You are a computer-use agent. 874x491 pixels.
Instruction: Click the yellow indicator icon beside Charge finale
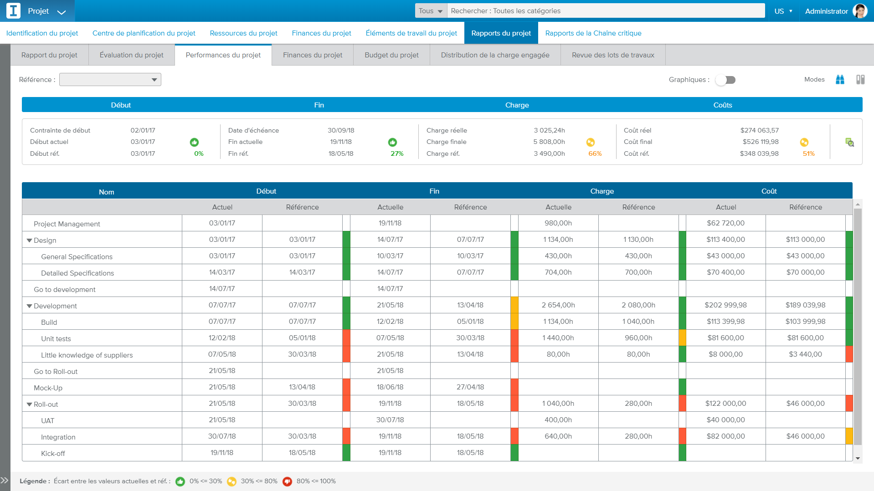pos(590,142)
